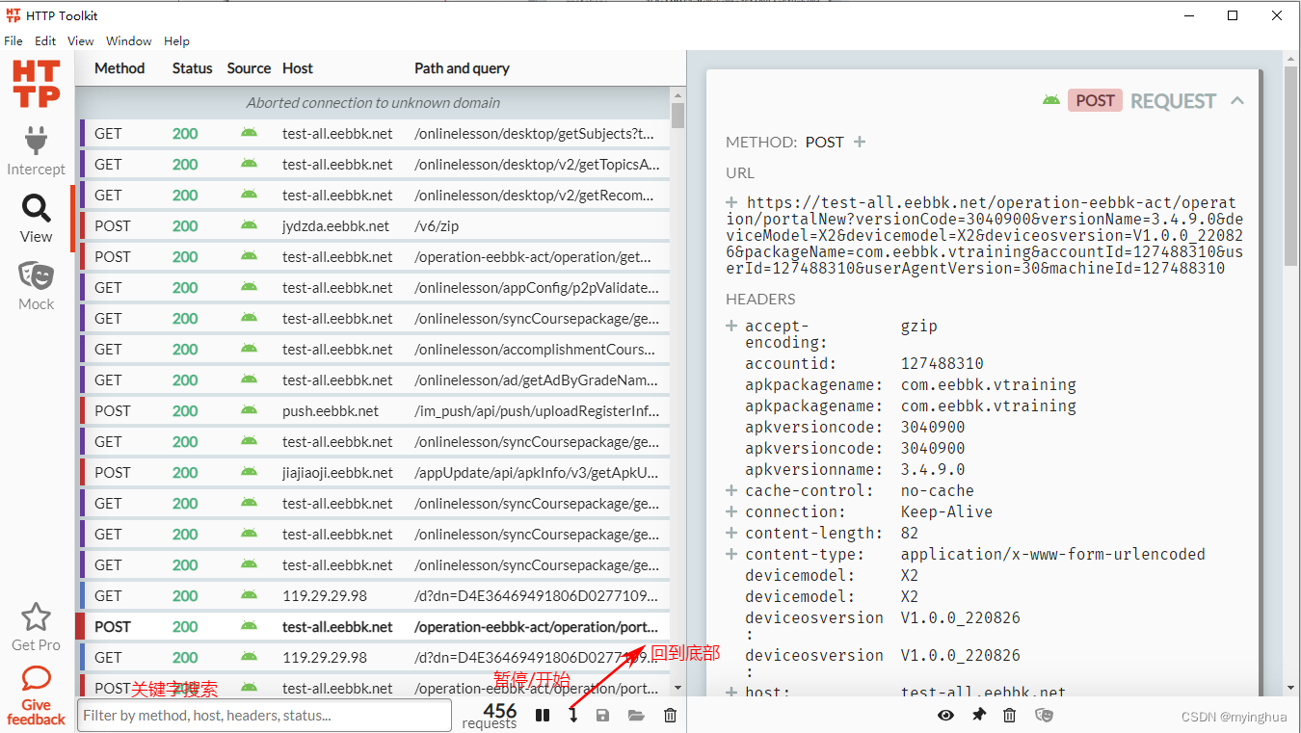Click Android icon on jiajiaoji.eebbk.net row
The width and height of the screenshot is (1301, 733).
coord(249,472)
